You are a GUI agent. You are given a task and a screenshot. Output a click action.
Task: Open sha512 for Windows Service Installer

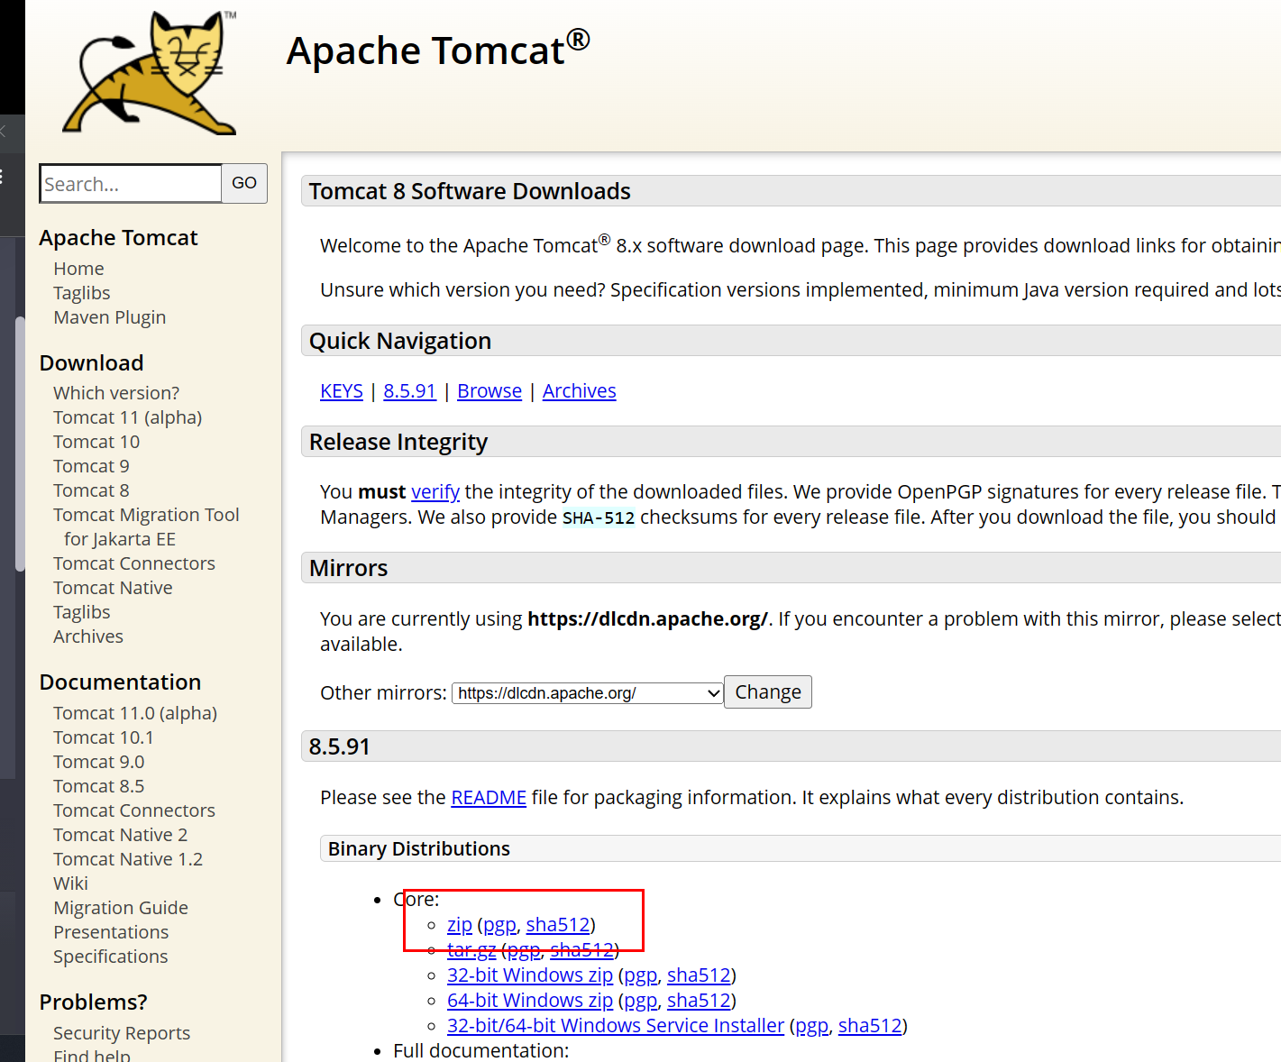[870, 1026]
